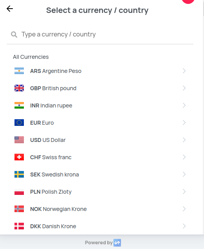Expand the SEK Swedish krona chevron
204x249 pixels.
[184, 174]
